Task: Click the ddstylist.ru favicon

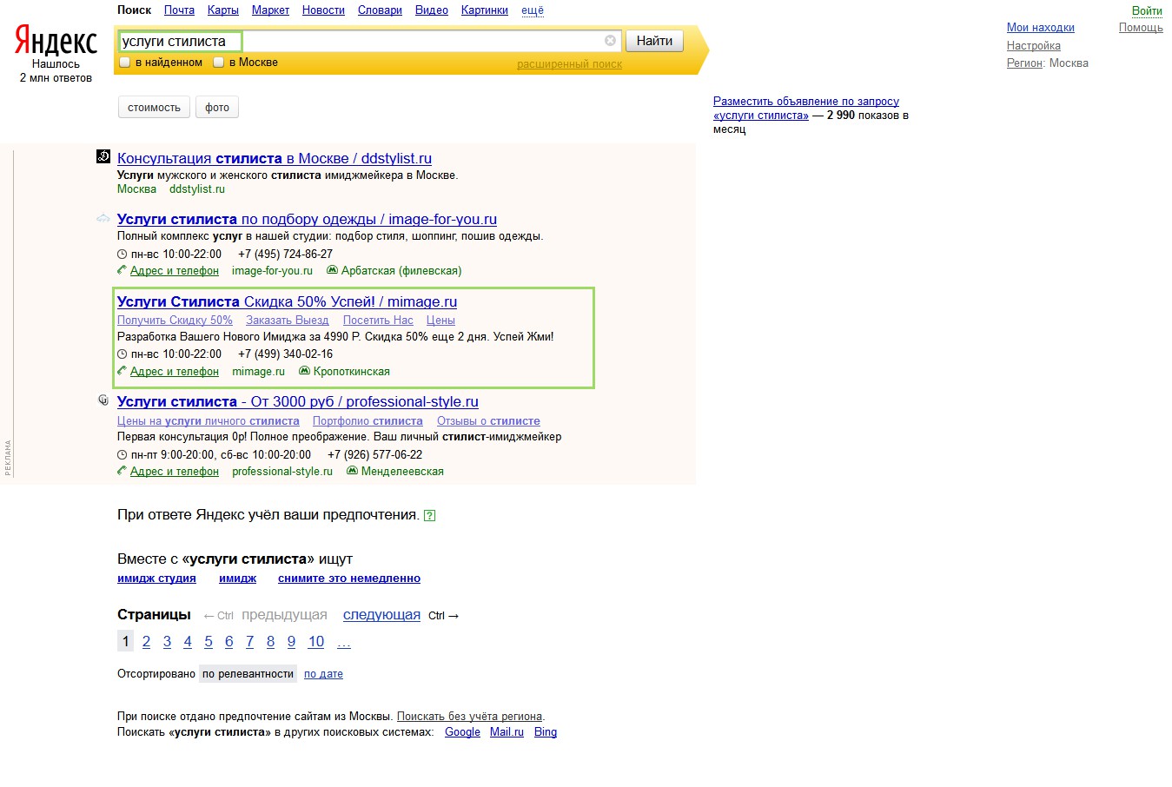Action: (103, 156)
